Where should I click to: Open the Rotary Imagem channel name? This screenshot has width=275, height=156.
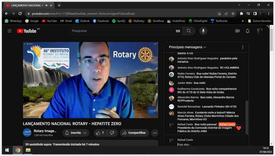click(45, 131)
